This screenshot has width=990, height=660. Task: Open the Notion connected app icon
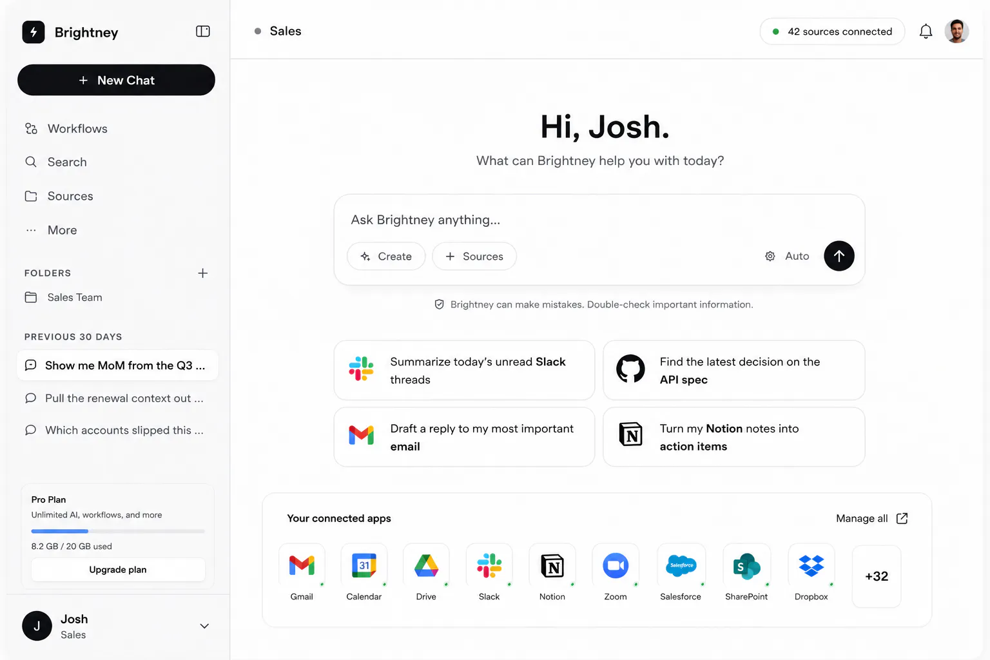(552, 566)
